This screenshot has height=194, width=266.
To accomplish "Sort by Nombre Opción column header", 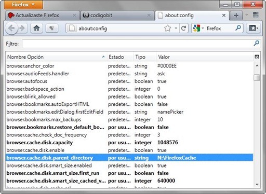I will [56, 57].
